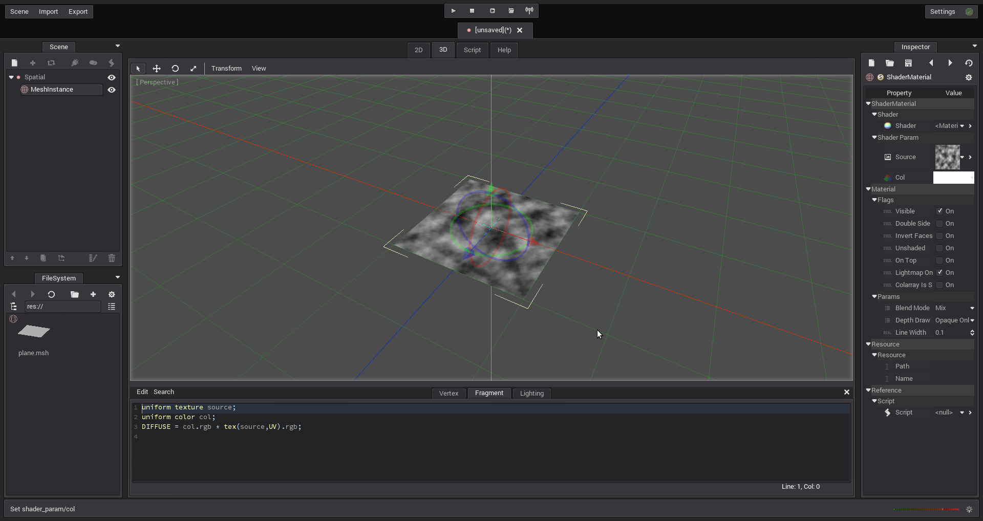Open the Depth Draw dropdown
983x521 pixels.
coord(954,320)
